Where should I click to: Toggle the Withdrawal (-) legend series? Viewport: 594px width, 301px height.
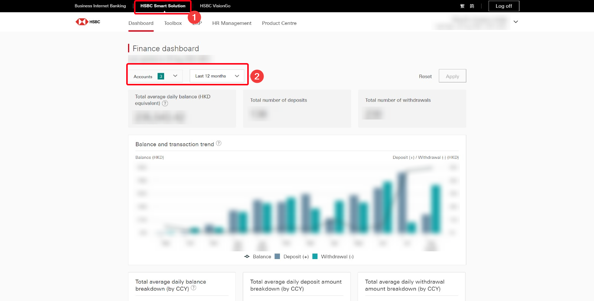pyautogui.click(x=333, y=256)
